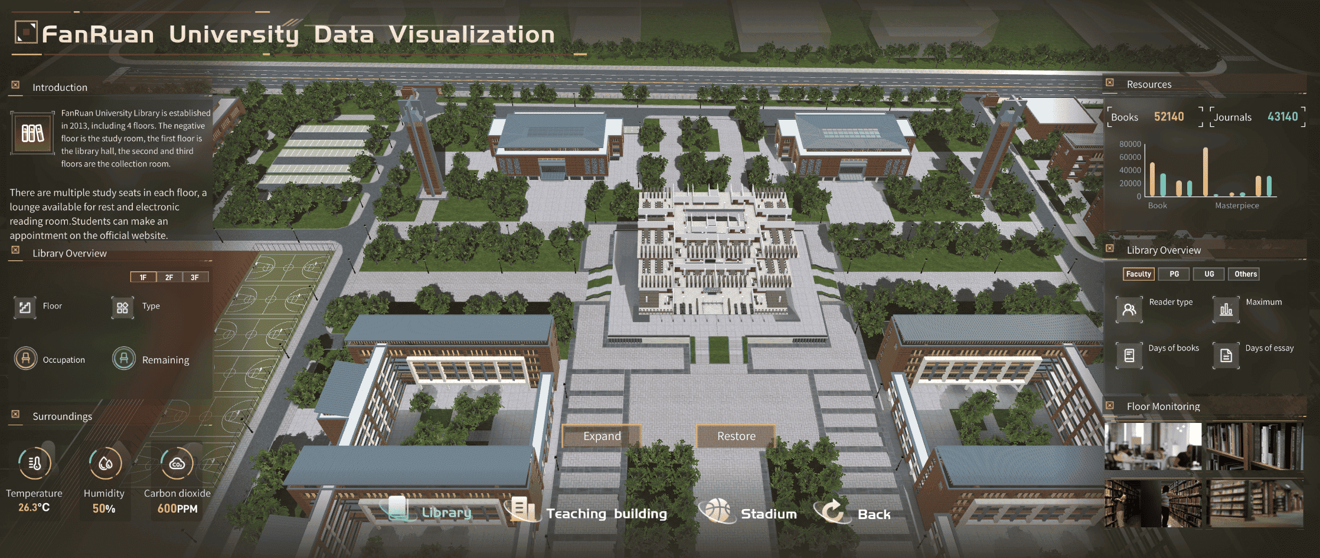
Task: Switch to the Others reader tab
Action: click(1244, 274)
